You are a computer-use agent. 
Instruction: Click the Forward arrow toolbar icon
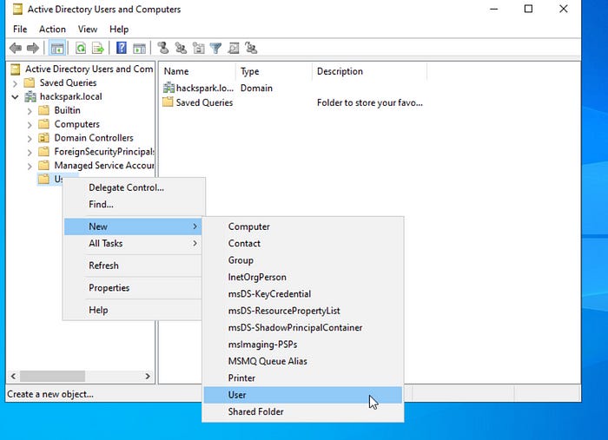click(x=33, y=49)
